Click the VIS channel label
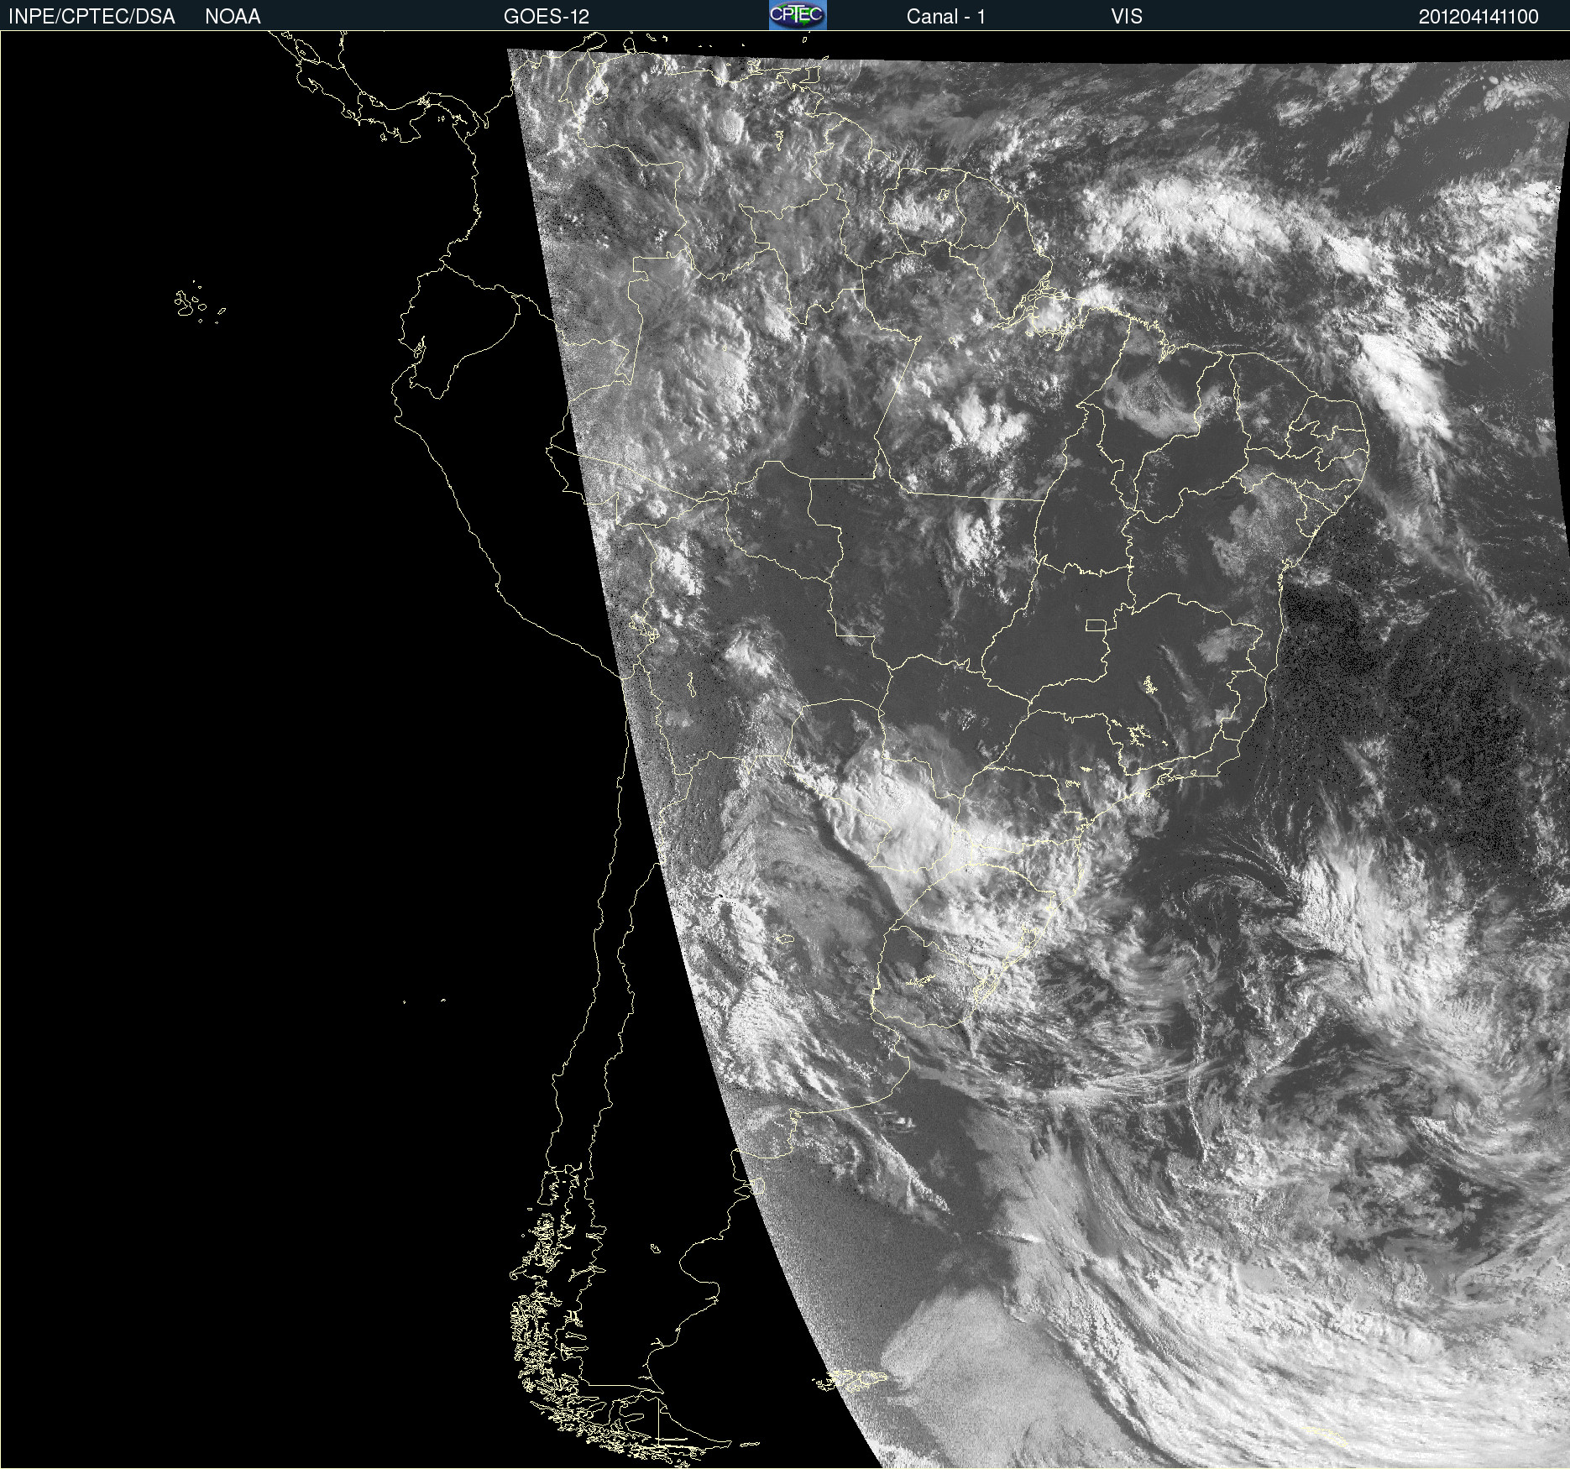1570x1469 pixels. click(x=1126, y=17)
